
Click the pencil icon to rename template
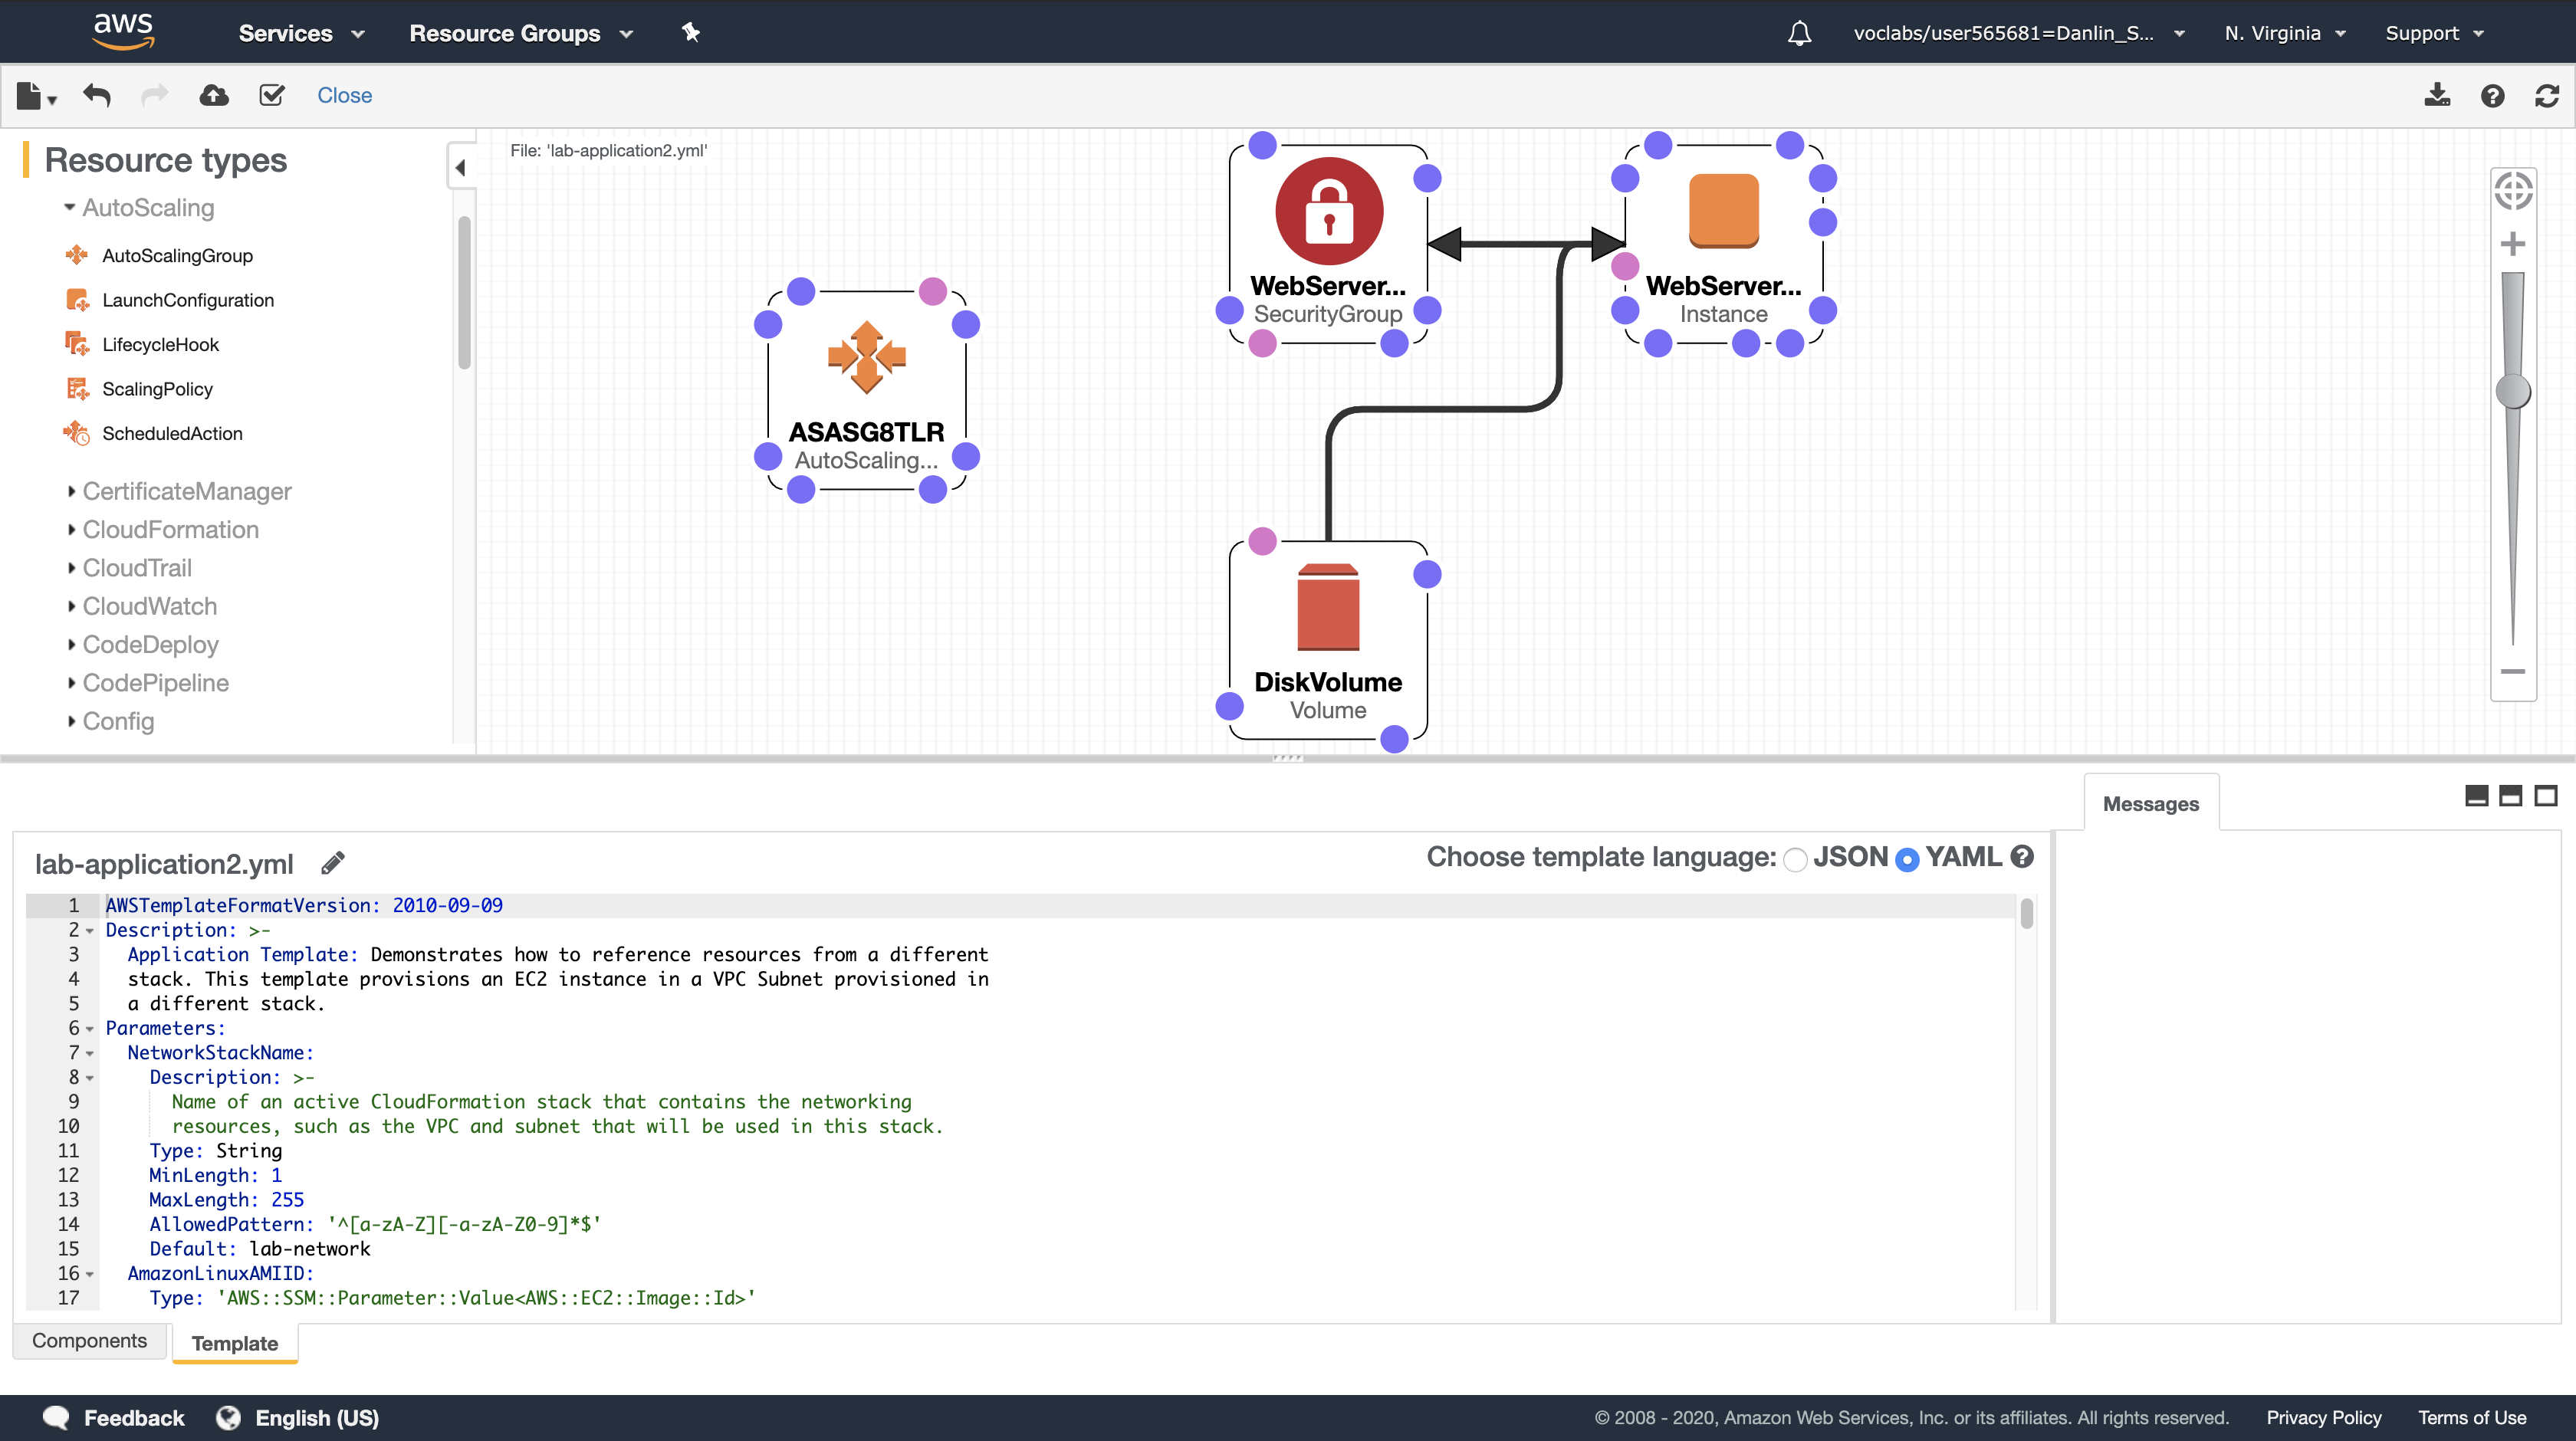(x=333, y=862)
